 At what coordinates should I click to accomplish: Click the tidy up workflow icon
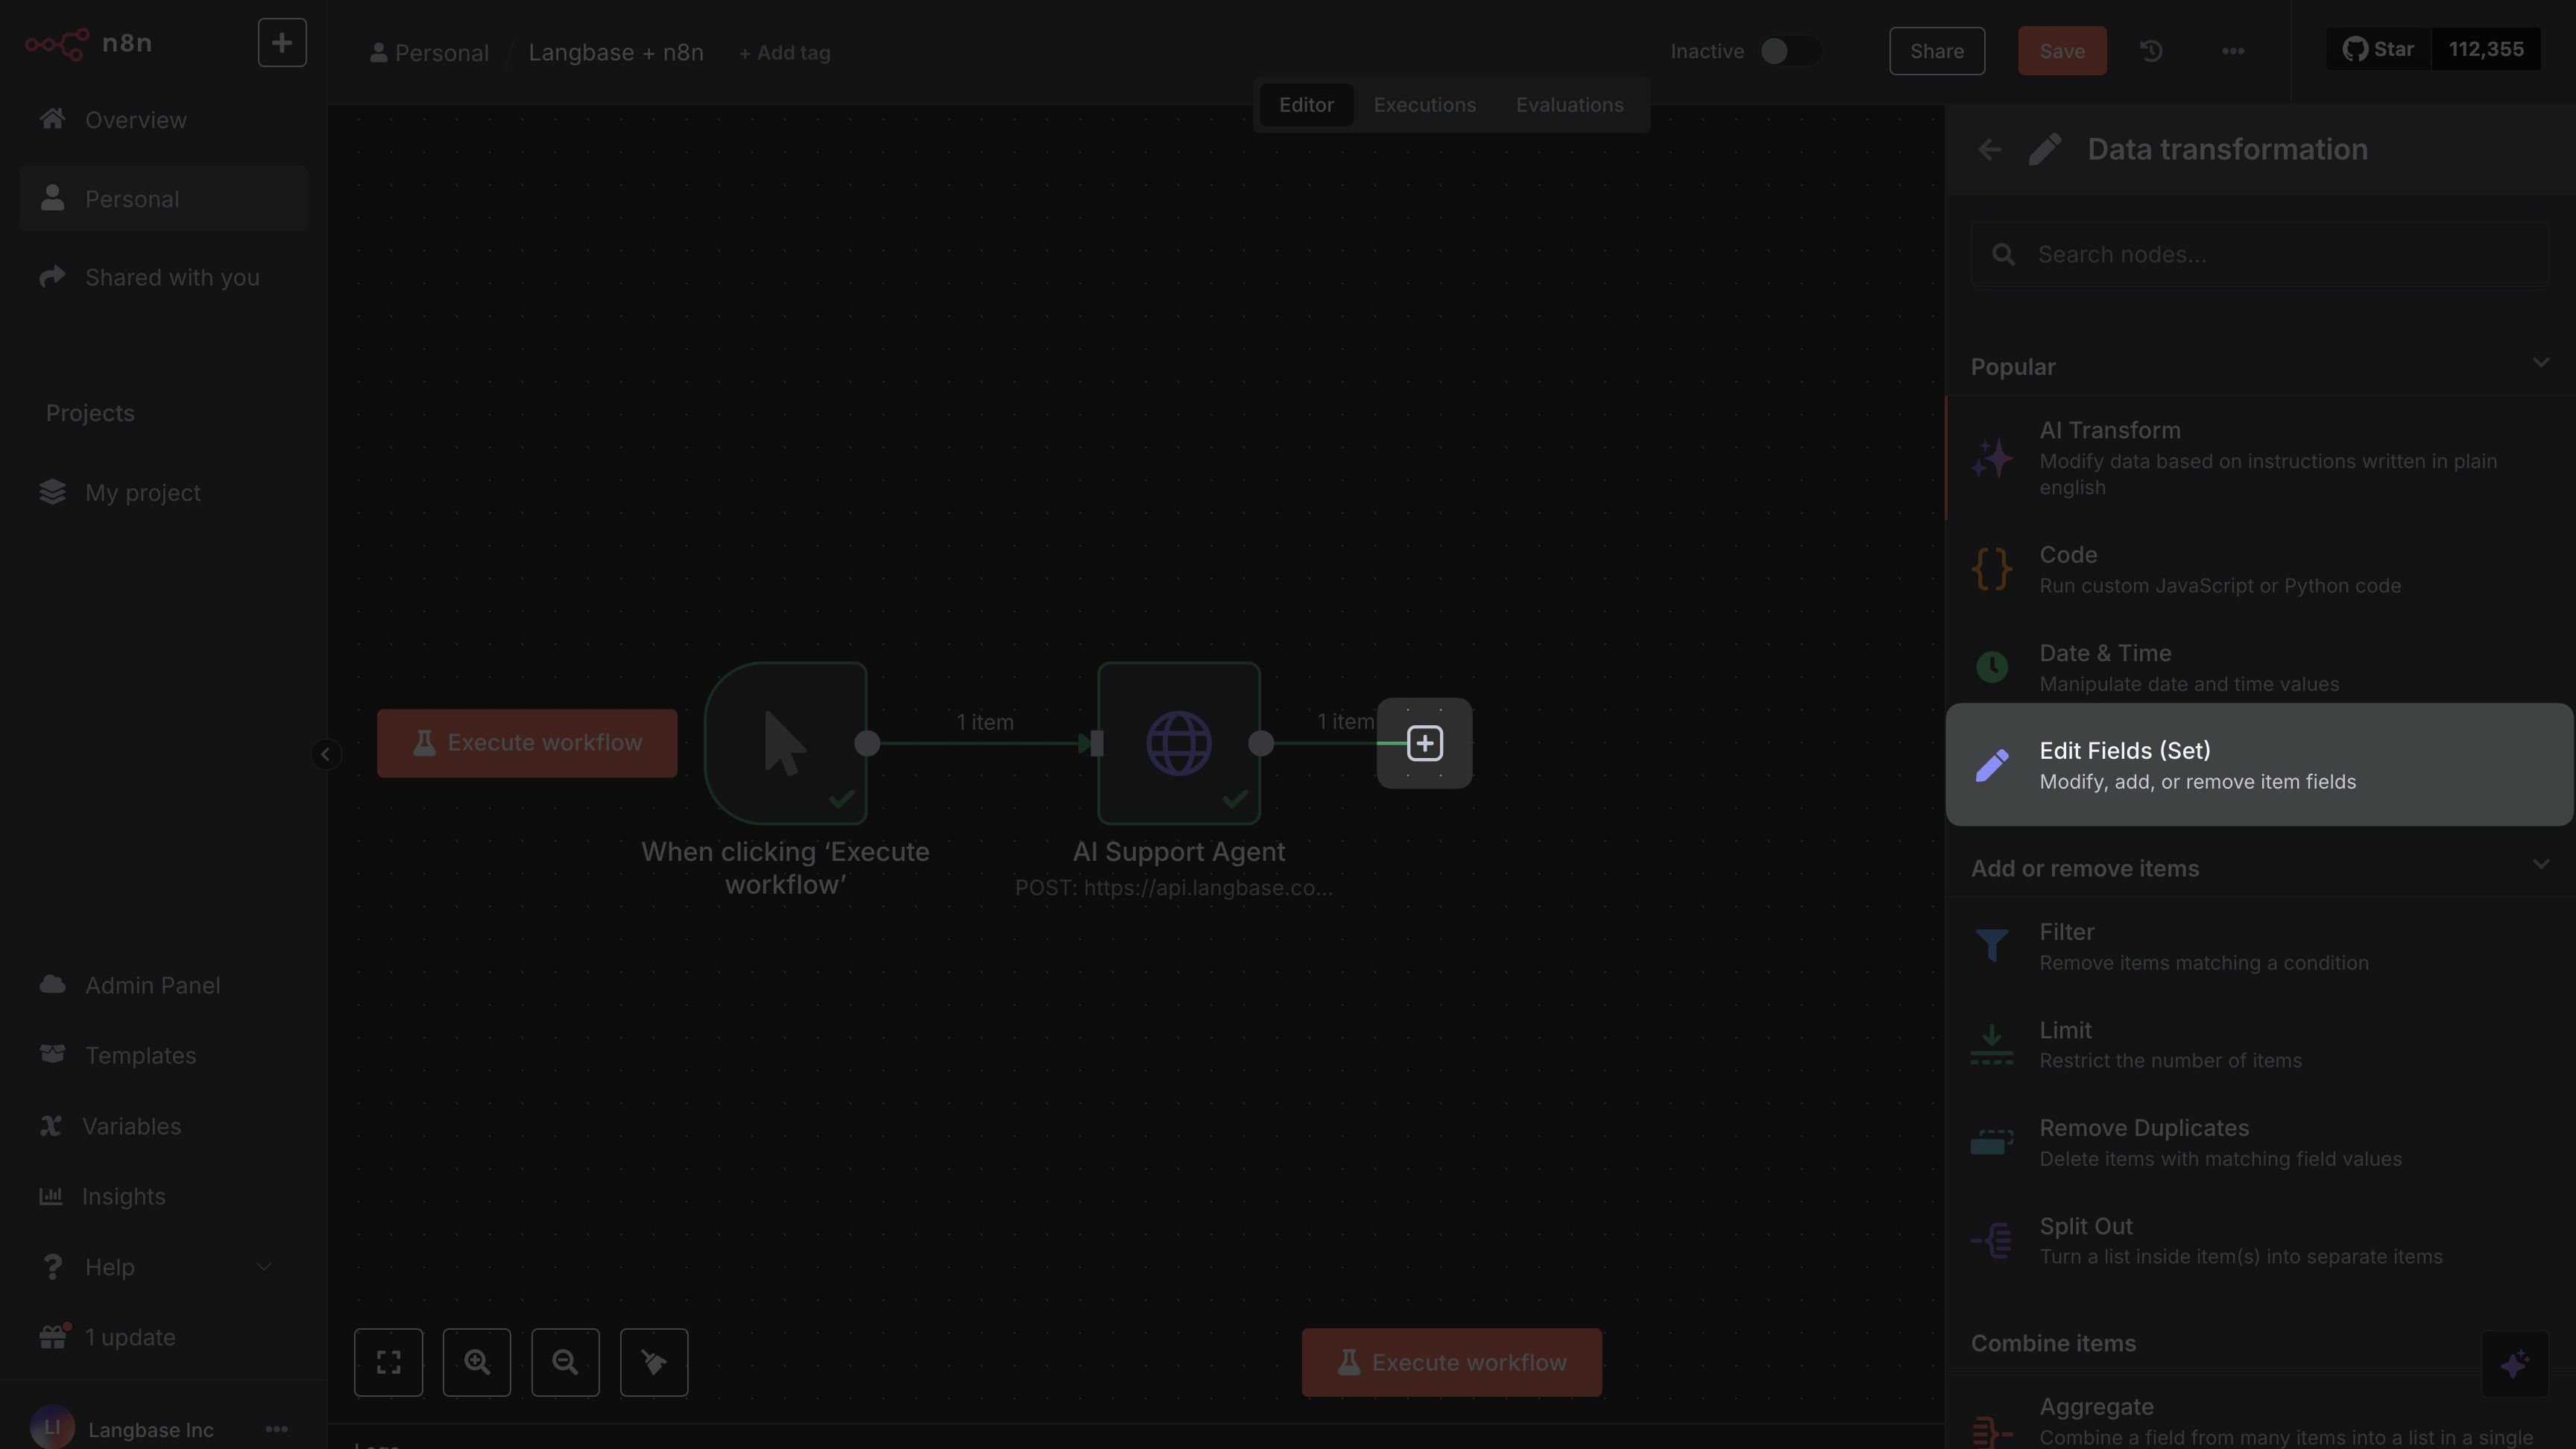654,1362
